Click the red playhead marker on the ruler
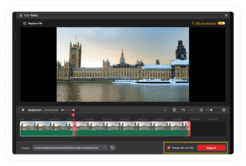The height and width of the screenshot is (166, 246). click(73, 115)
